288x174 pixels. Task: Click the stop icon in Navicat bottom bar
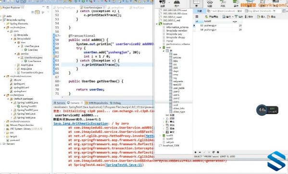218,152
